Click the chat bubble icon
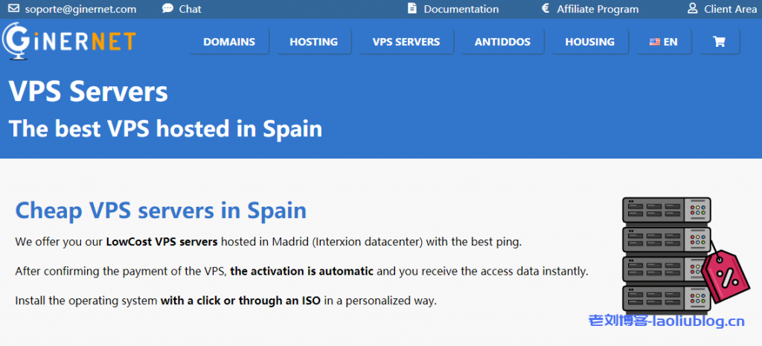 coord(167,9)
